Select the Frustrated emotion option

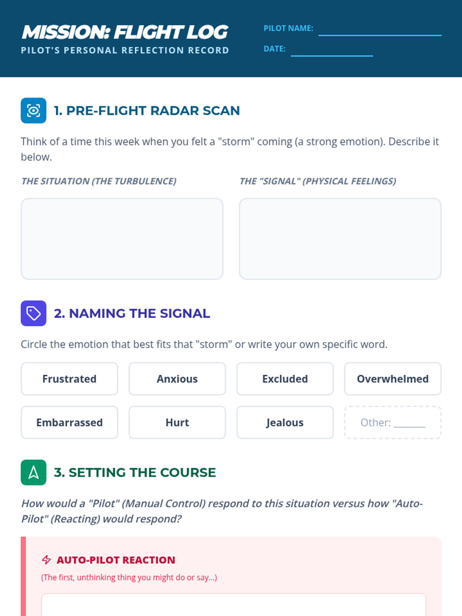(69, 379)
